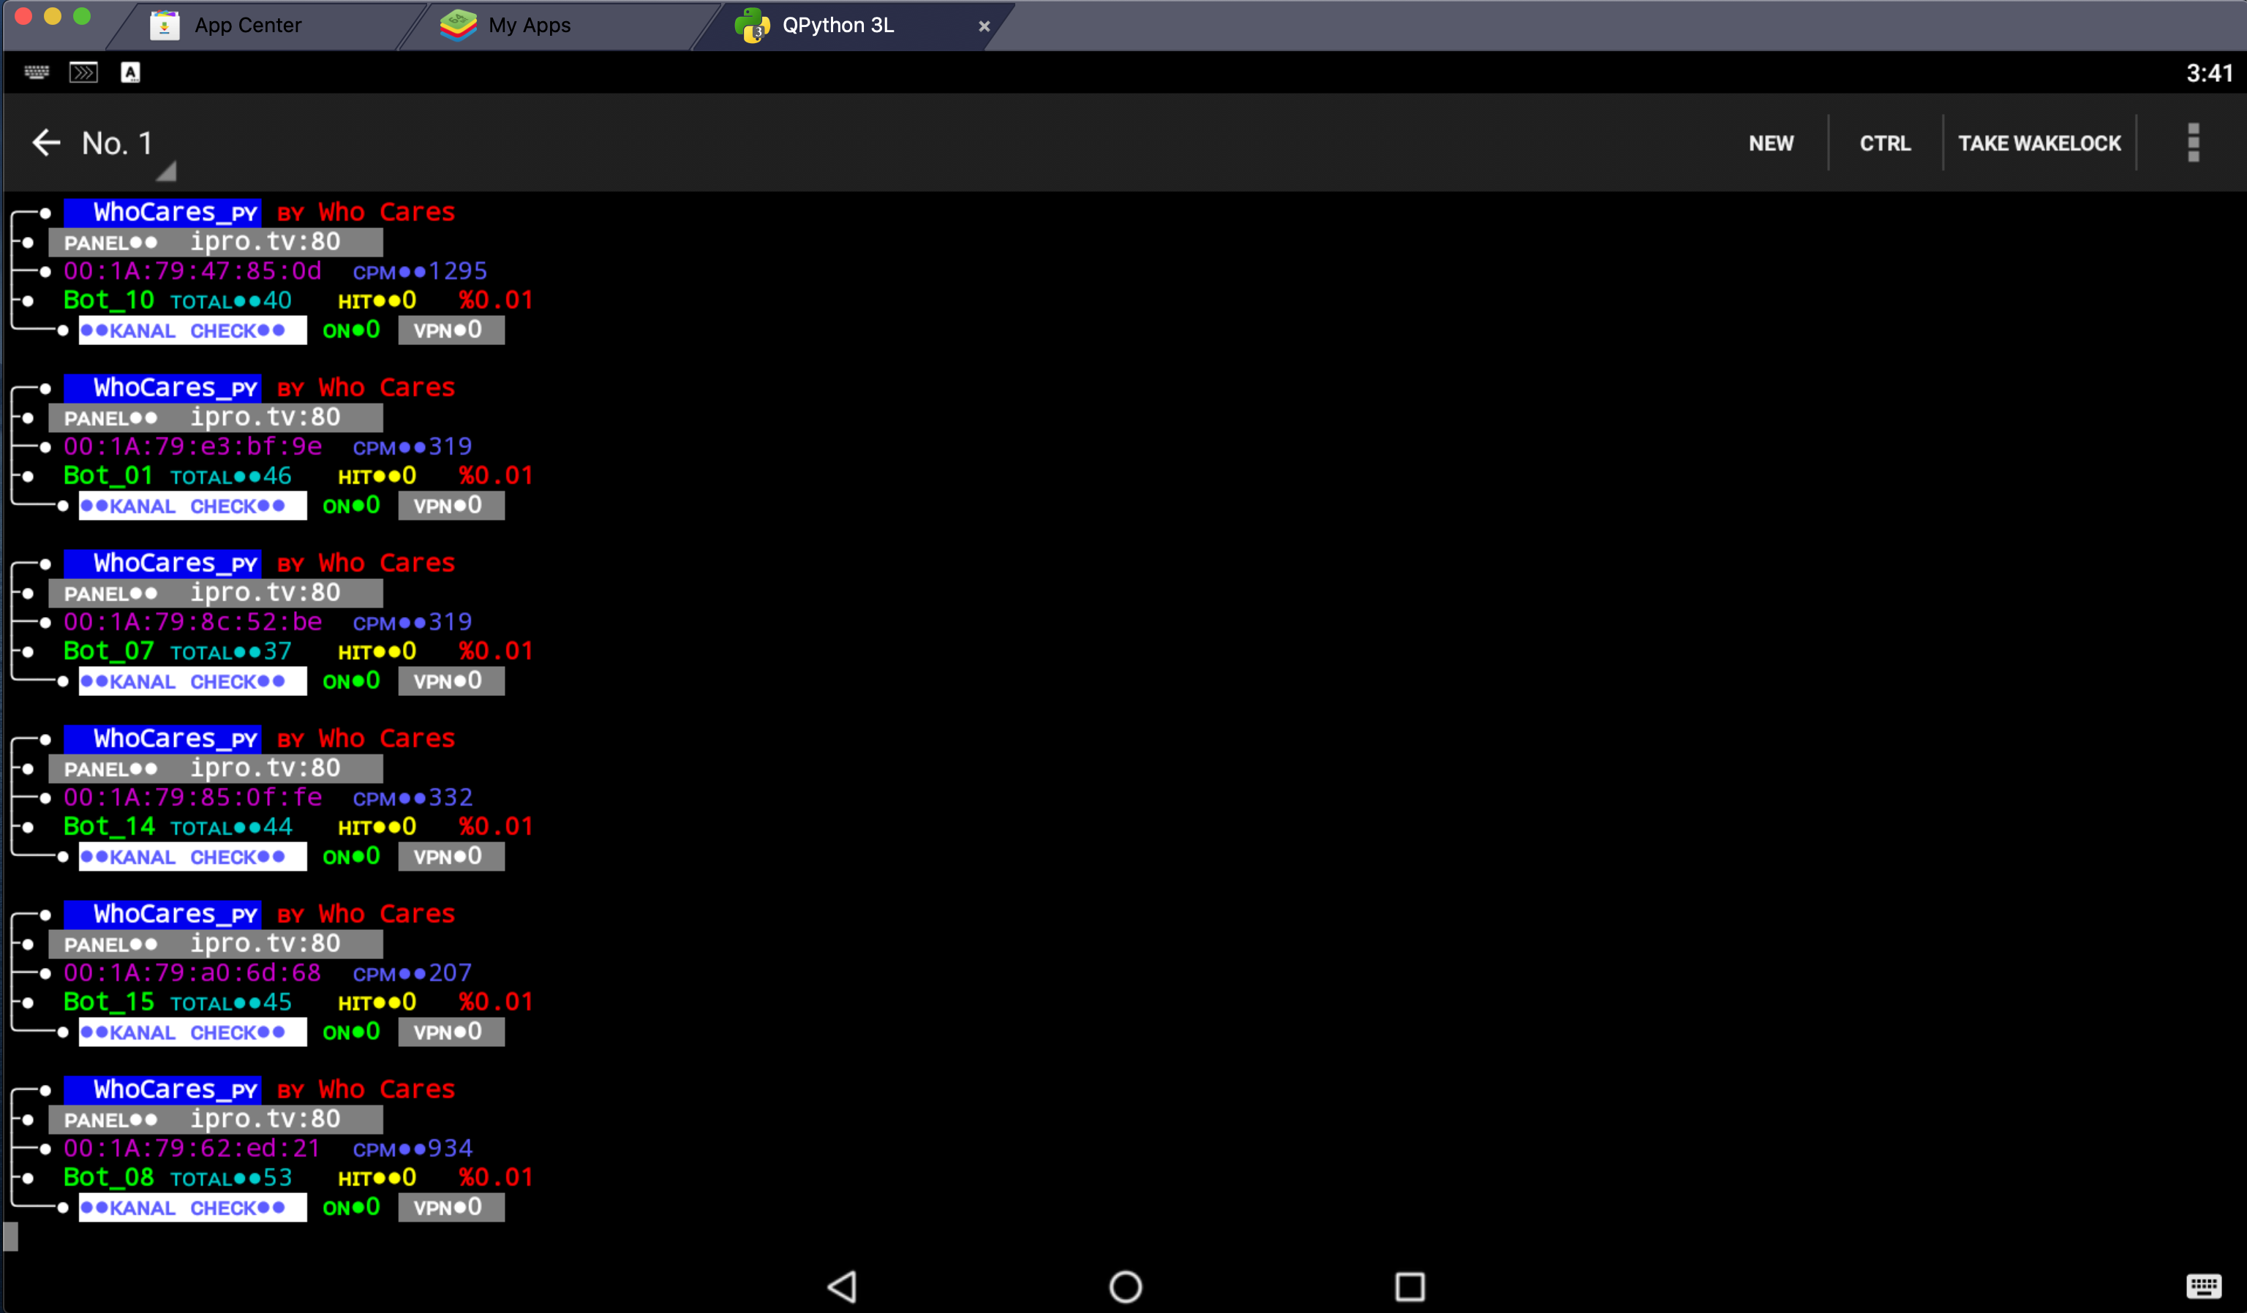This screenshot has height=1313, width=2247.
Task: Open recent apps with the square navigation button
Action: (x=1409, y=1286)
